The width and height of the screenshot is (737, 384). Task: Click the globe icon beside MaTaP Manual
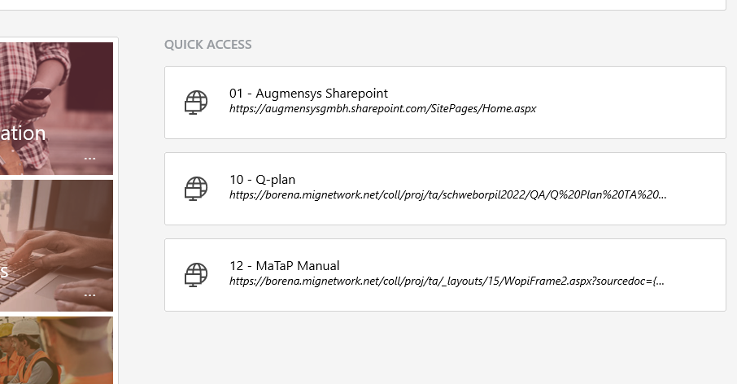(x=196, y=275)
